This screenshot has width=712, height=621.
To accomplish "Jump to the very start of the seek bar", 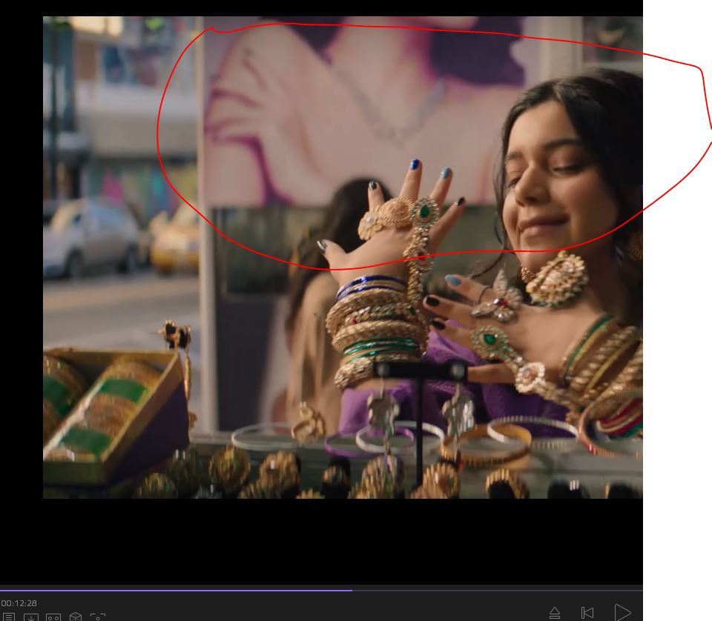I will (x=1, y=591).
